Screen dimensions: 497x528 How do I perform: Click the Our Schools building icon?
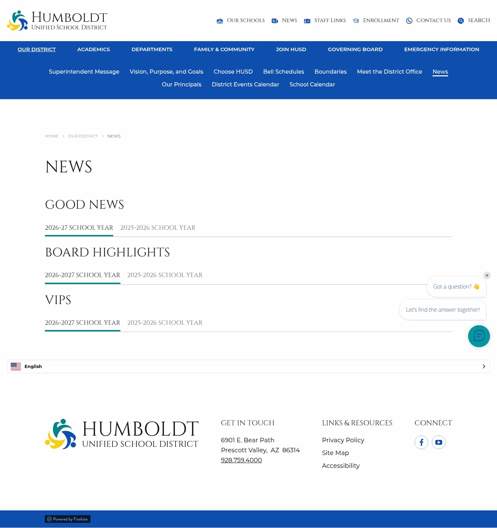(x=220, y=21)
